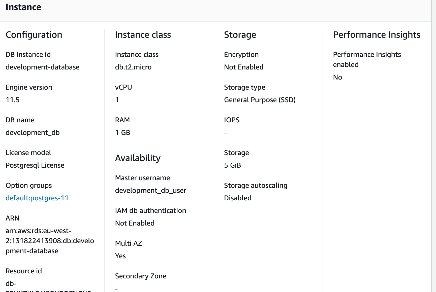436x292 pixels.
Task: Click the Configuration section heading
Action: 34,35
